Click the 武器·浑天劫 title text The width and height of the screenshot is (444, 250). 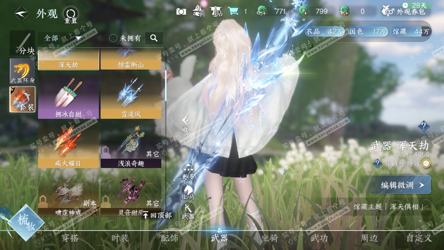click(400, 145)
